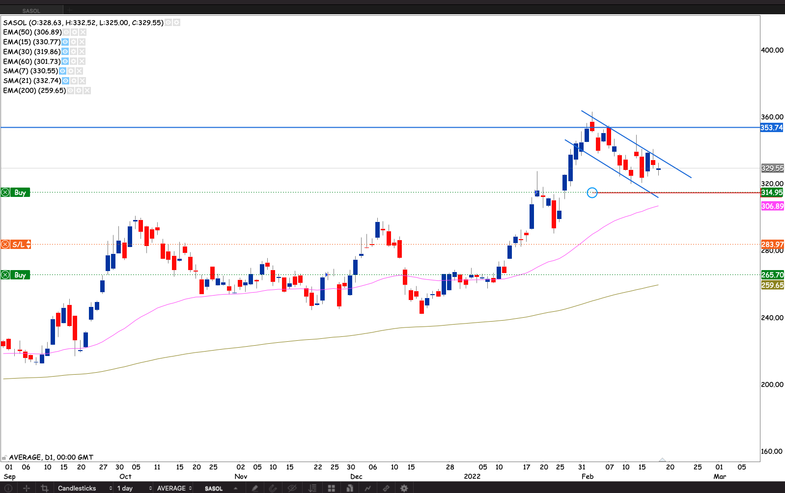Click the 353.74 blue price level tag

coord(771,128)
